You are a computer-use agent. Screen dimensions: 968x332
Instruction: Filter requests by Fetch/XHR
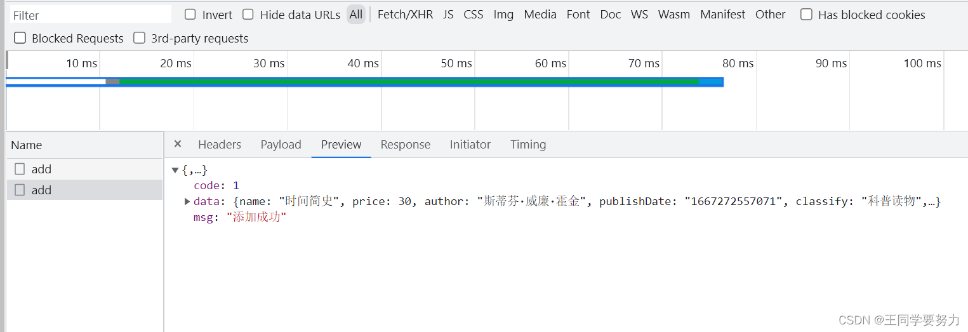[405, 14]
